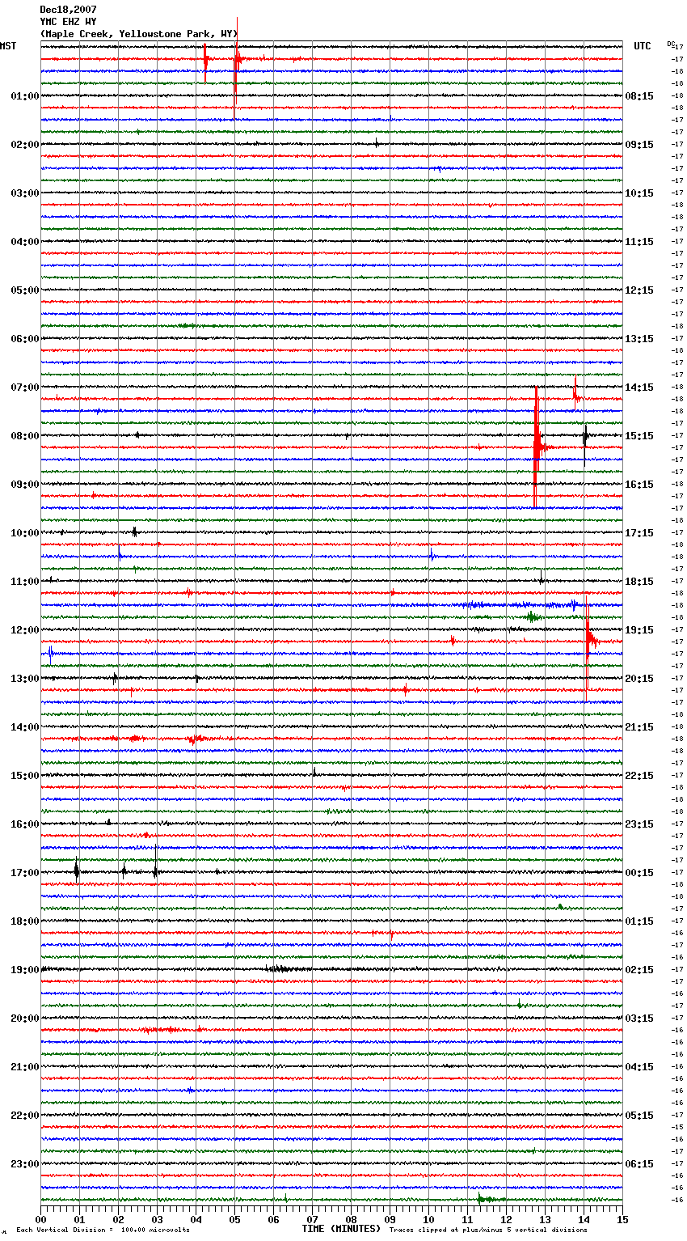This screenshot has width=687, height=1241.
Task: Click the 14:15 UTC time label
Action: [639, 388]
